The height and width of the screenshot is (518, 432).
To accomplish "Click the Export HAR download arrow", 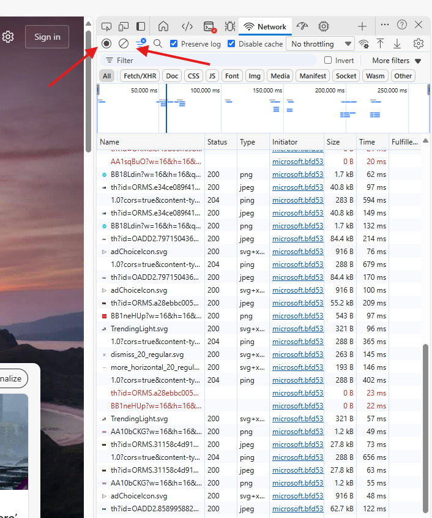I will [x=397, y=43].
